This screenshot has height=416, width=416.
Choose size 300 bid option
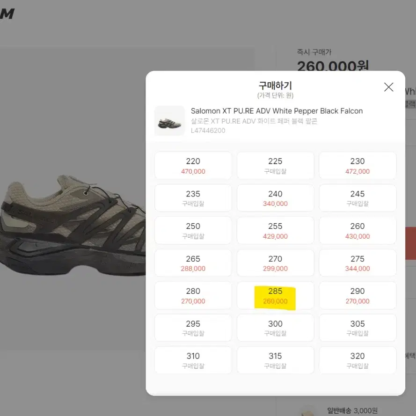[275, 328]
